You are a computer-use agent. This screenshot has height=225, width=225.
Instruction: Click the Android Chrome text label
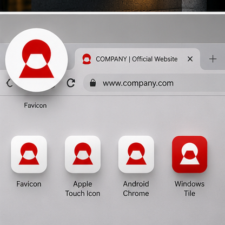(x=136, y=189)
